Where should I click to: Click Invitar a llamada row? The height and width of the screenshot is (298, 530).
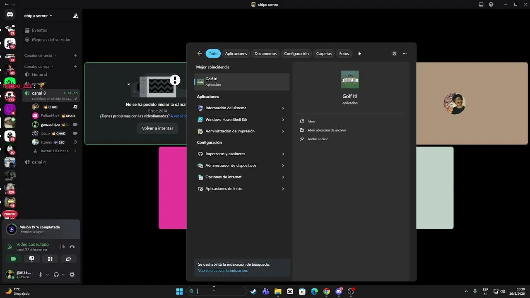pos(55,151)
